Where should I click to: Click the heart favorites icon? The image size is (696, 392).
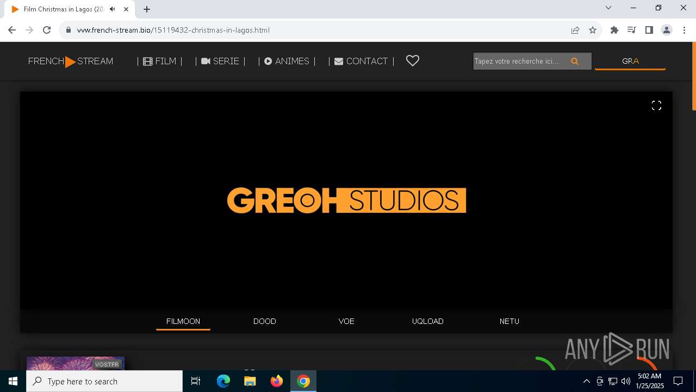point(413,61)
